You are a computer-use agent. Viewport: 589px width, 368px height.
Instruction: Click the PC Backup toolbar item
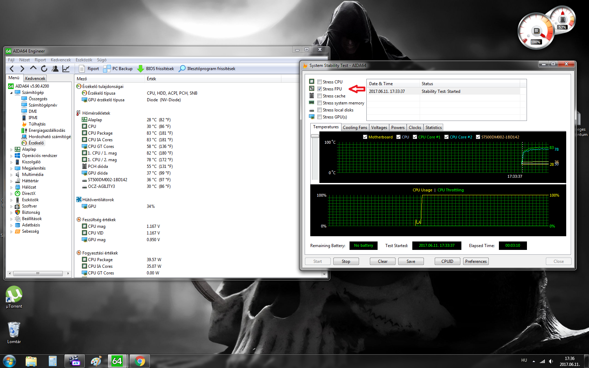118,69
